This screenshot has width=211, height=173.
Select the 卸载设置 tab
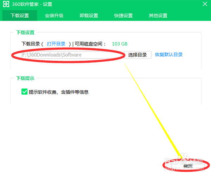[x=89, y=16]
